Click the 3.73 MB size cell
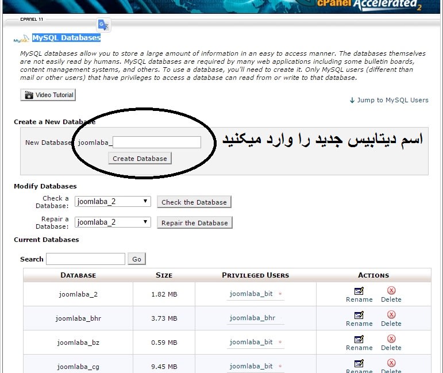The height and width of the screenshot is (373, 443). point(164,318)
